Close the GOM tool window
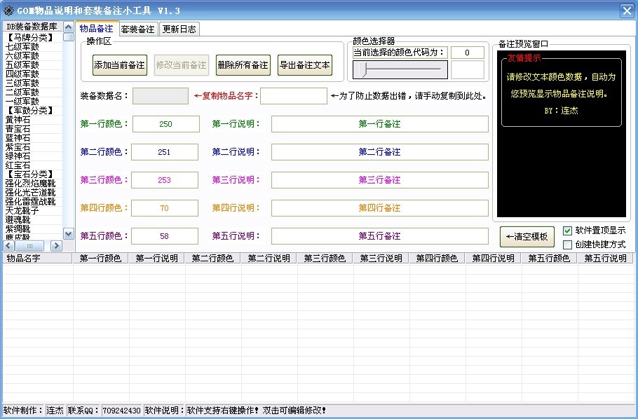The width and height of the screenshot is (638, 419). tap(627, 11)
